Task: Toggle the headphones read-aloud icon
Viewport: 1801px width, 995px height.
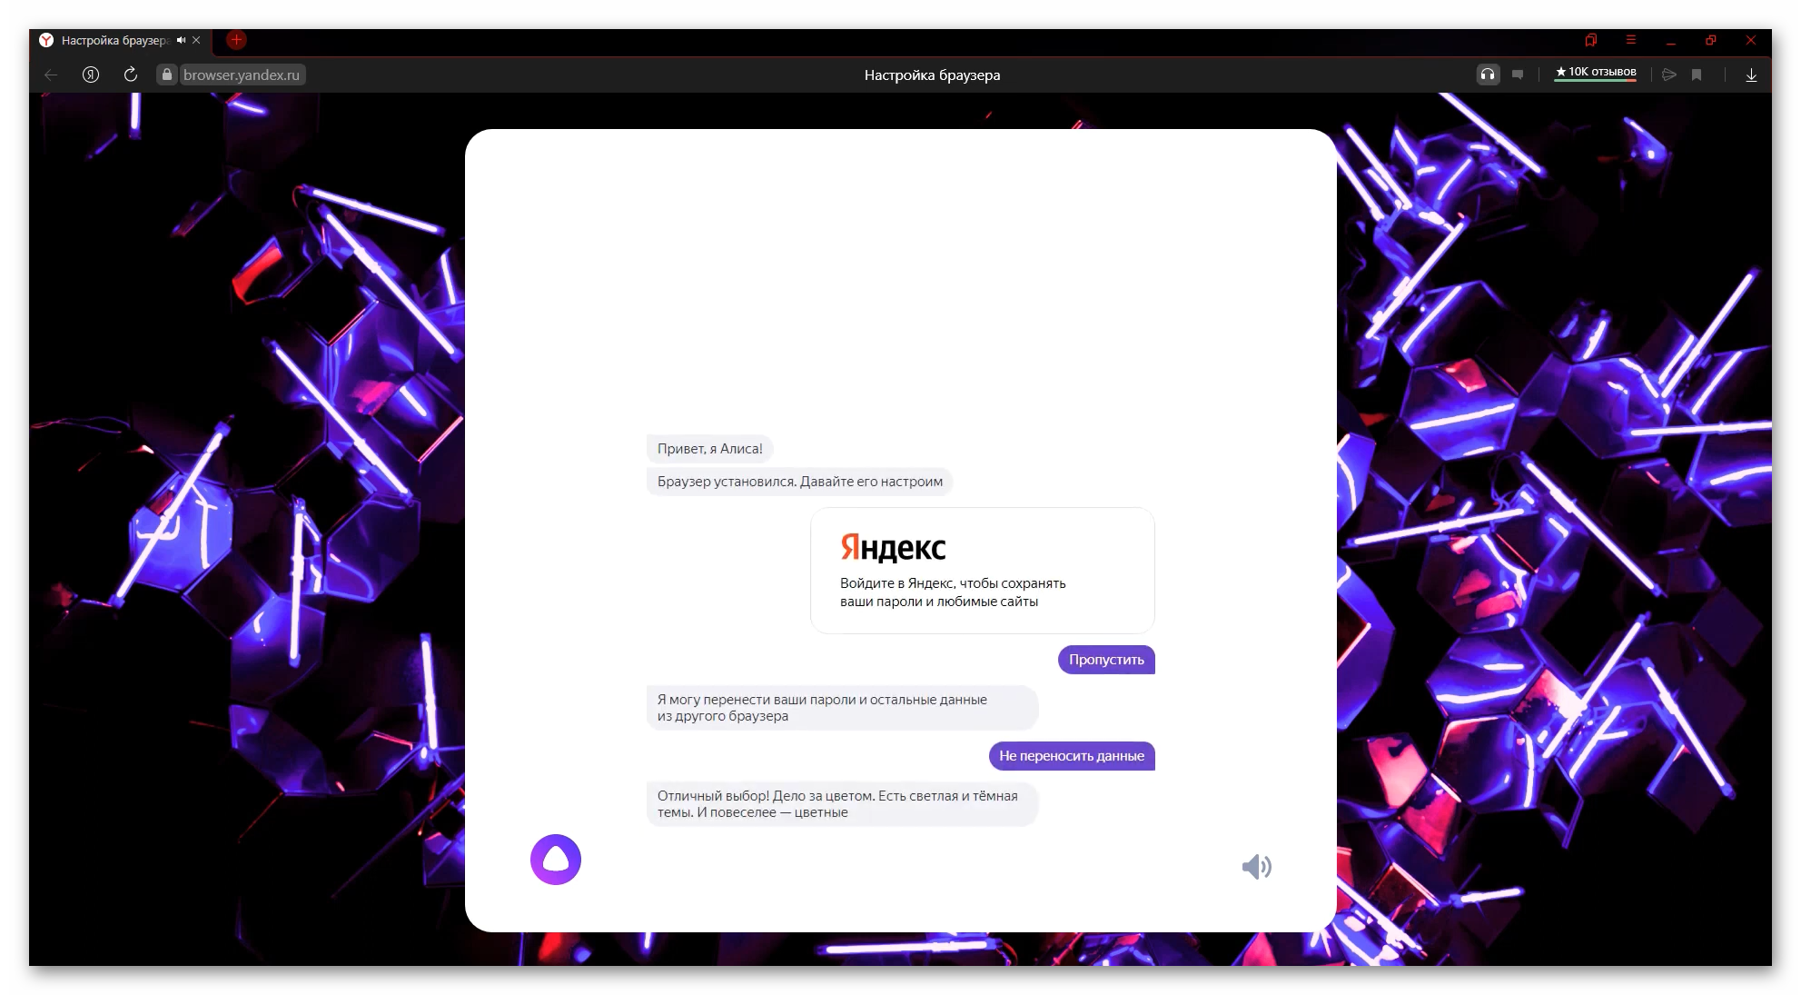Action: [1488, 75]
